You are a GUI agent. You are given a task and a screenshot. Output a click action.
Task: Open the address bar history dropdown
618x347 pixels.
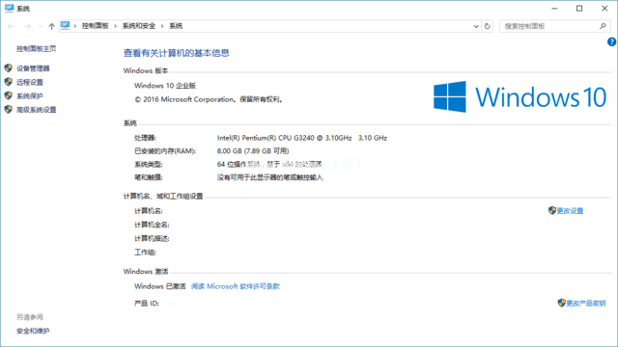[476, 26]
